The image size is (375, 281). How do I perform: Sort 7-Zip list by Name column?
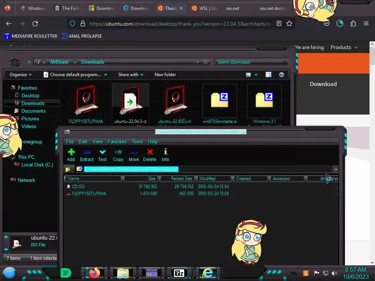(x=93, y=179)
